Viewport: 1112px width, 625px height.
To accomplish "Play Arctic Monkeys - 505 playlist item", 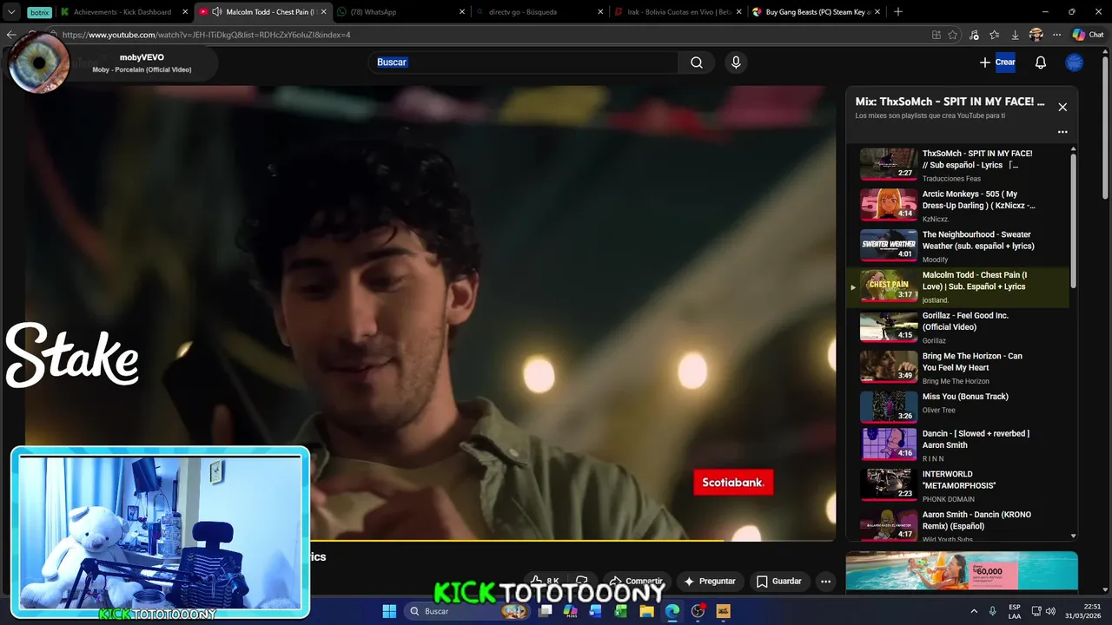I will click(x=957, y=206).
